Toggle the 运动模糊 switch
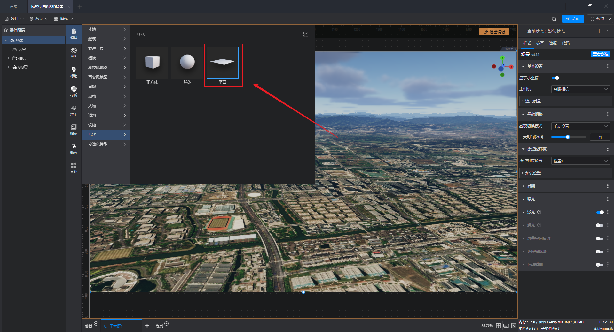This screenshot has height=332, width=614. [600, 265]
